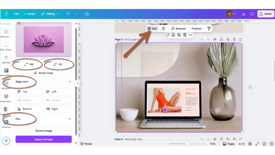
Task: Open the Position panel
Action: point(197,29)
